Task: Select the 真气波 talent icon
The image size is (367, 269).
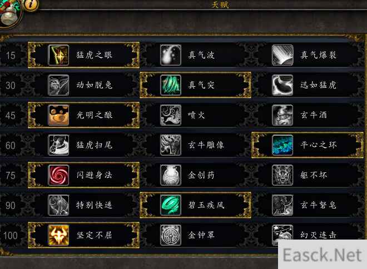Action: pyautogui.click(x=171, y=55)
